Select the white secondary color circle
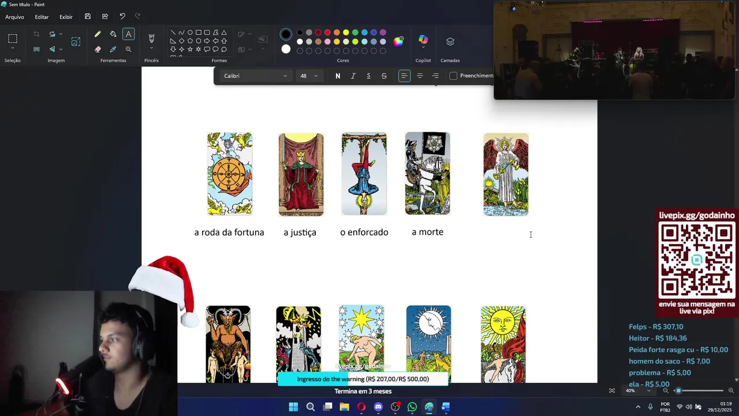 click(x=286, y=49)
